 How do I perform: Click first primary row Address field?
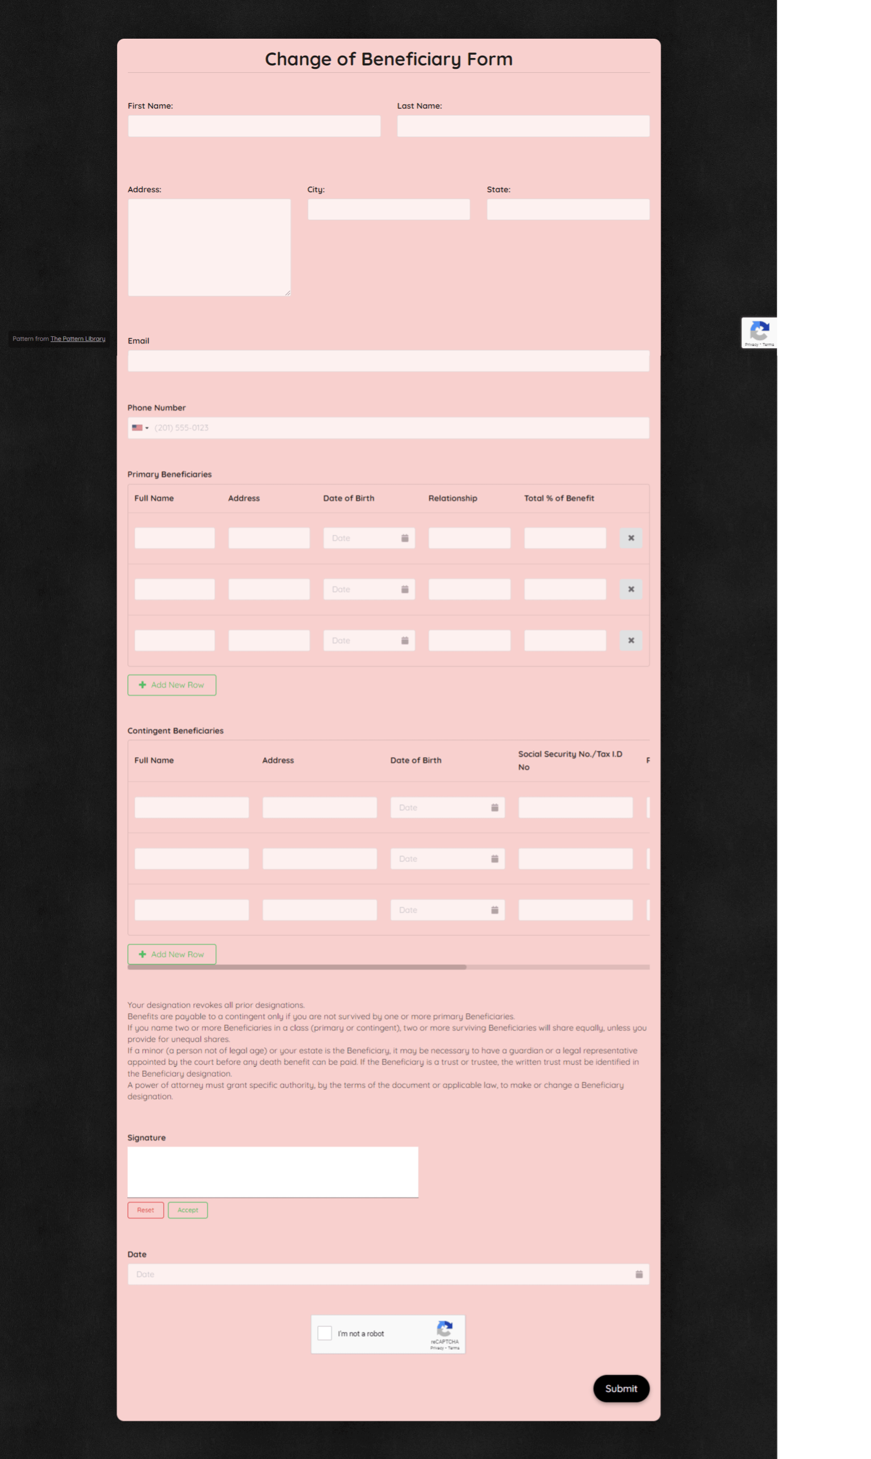click(x=269, y=538)
